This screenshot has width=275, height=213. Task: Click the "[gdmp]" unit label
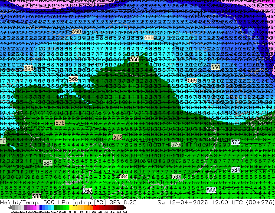[x=83, y=203]
